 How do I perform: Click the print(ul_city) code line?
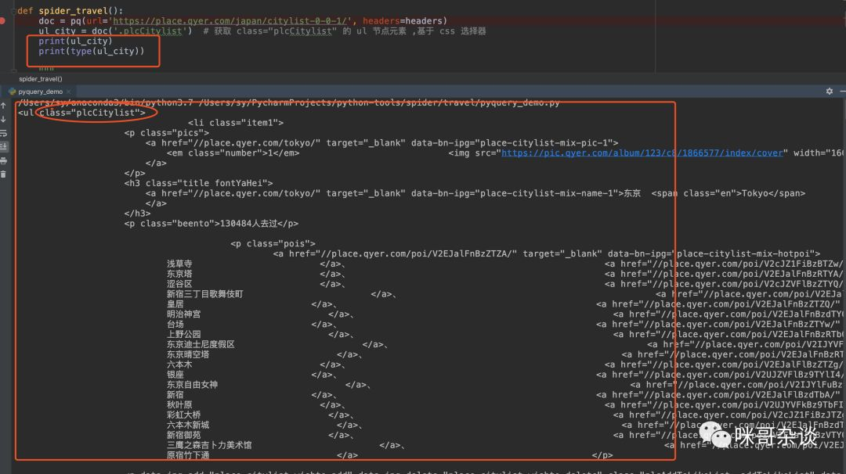[75, 41]
